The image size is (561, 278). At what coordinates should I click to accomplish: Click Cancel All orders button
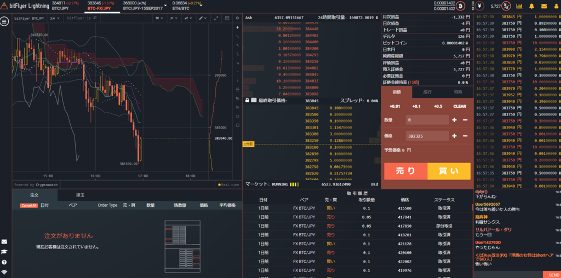[28, 205]
